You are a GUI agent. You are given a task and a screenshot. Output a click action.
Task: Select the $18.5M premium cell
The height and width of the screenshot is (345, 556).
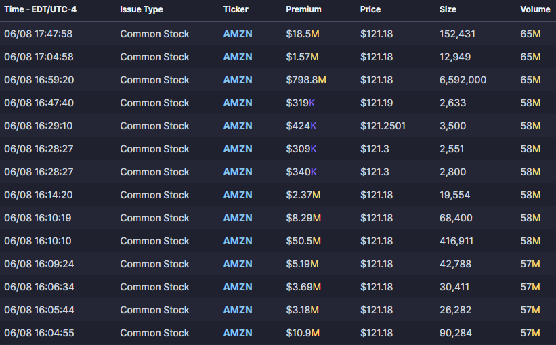[303, 34]
